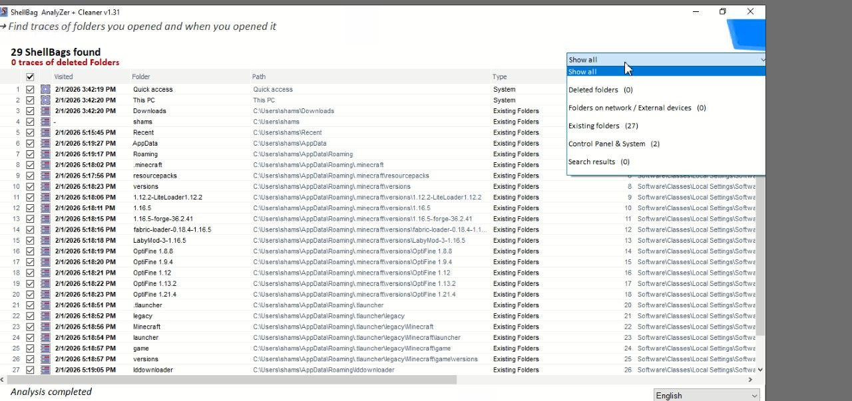Uncheck the This PC row checkbox
Screen dimensions: 852x401
point(30,100)
